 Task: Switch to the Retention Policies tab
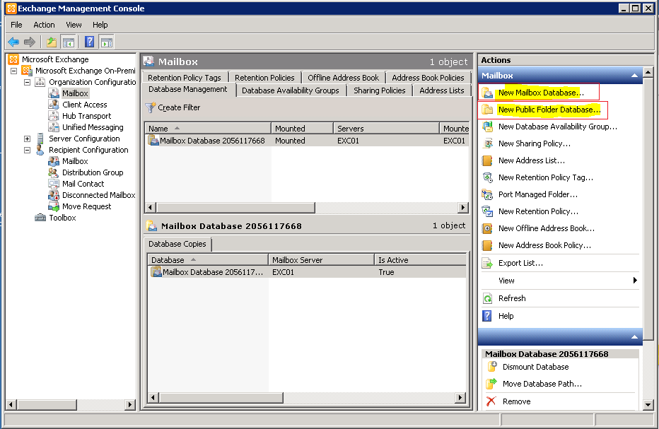[264, 78]
